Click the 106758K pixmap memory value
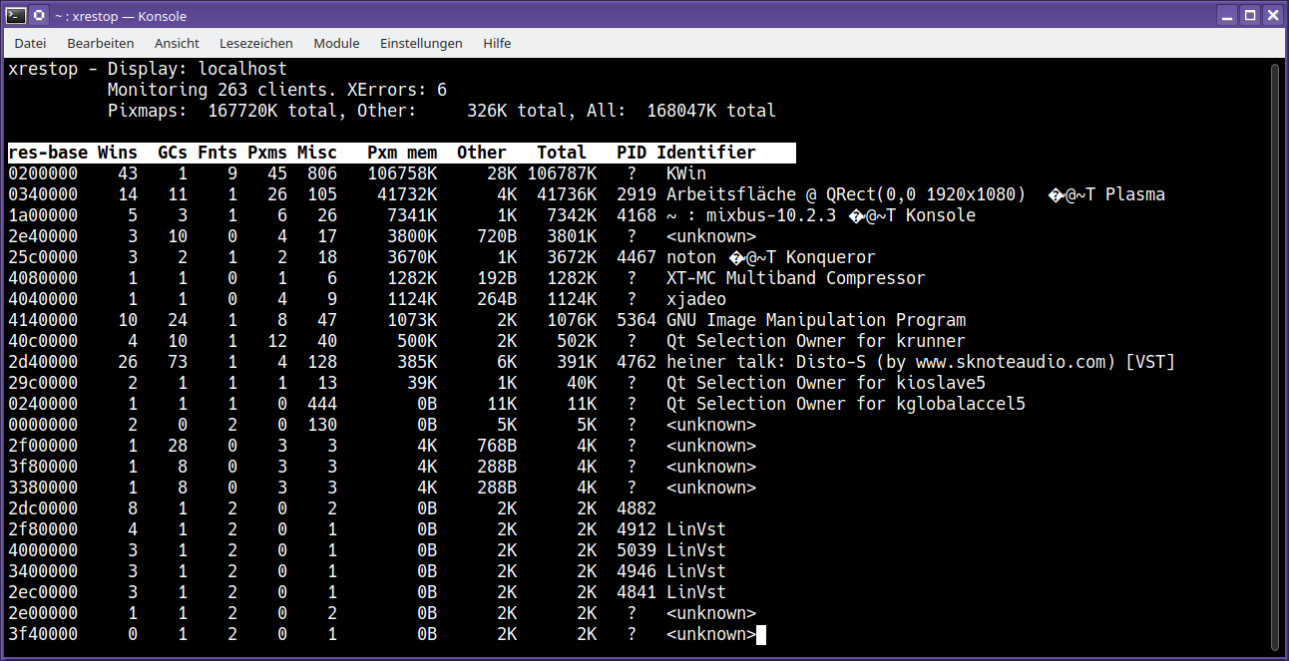Image resolution: width=1289 pixels, height=661 pixels. (402, 173)
